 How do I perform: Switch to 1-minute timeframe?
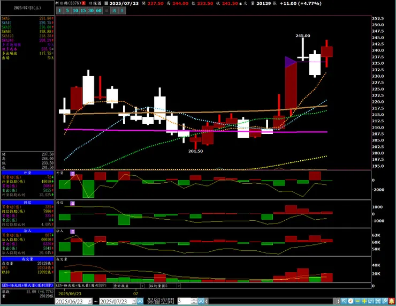coord(59,11)
